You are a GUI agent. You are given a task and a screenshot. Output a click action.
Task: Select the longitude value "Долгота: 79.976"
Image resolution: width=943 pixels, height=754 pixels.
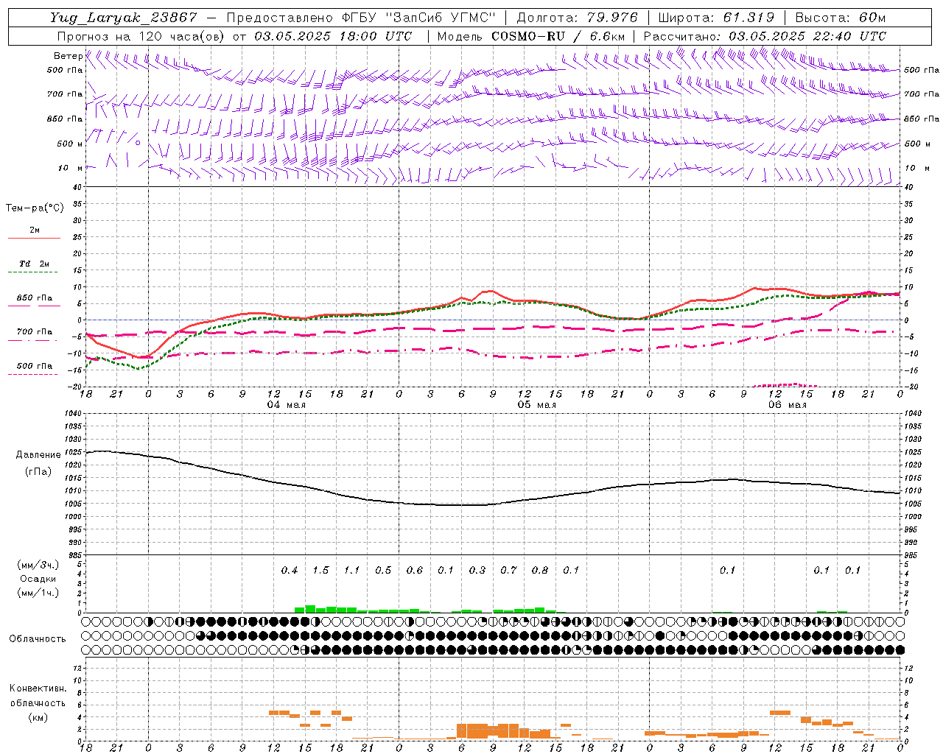pyautogui.click(x=578, y=18)
